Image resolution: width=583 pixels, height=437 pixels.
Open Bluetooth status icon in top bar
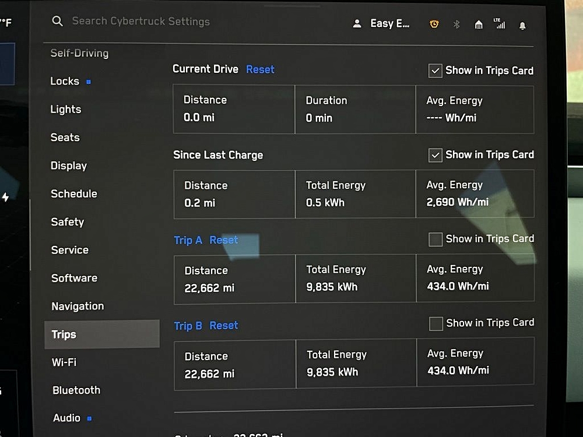pyautogui.click(x=457, y=24)
